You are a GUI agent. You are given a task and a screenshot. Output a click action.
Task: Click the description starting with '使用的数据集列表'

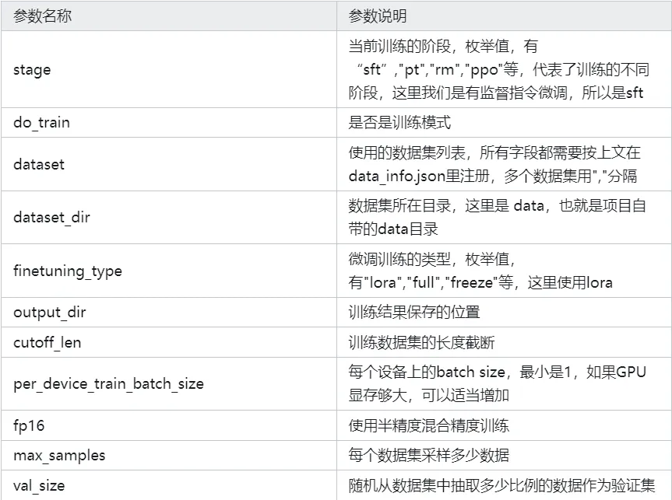coord(505,164)
